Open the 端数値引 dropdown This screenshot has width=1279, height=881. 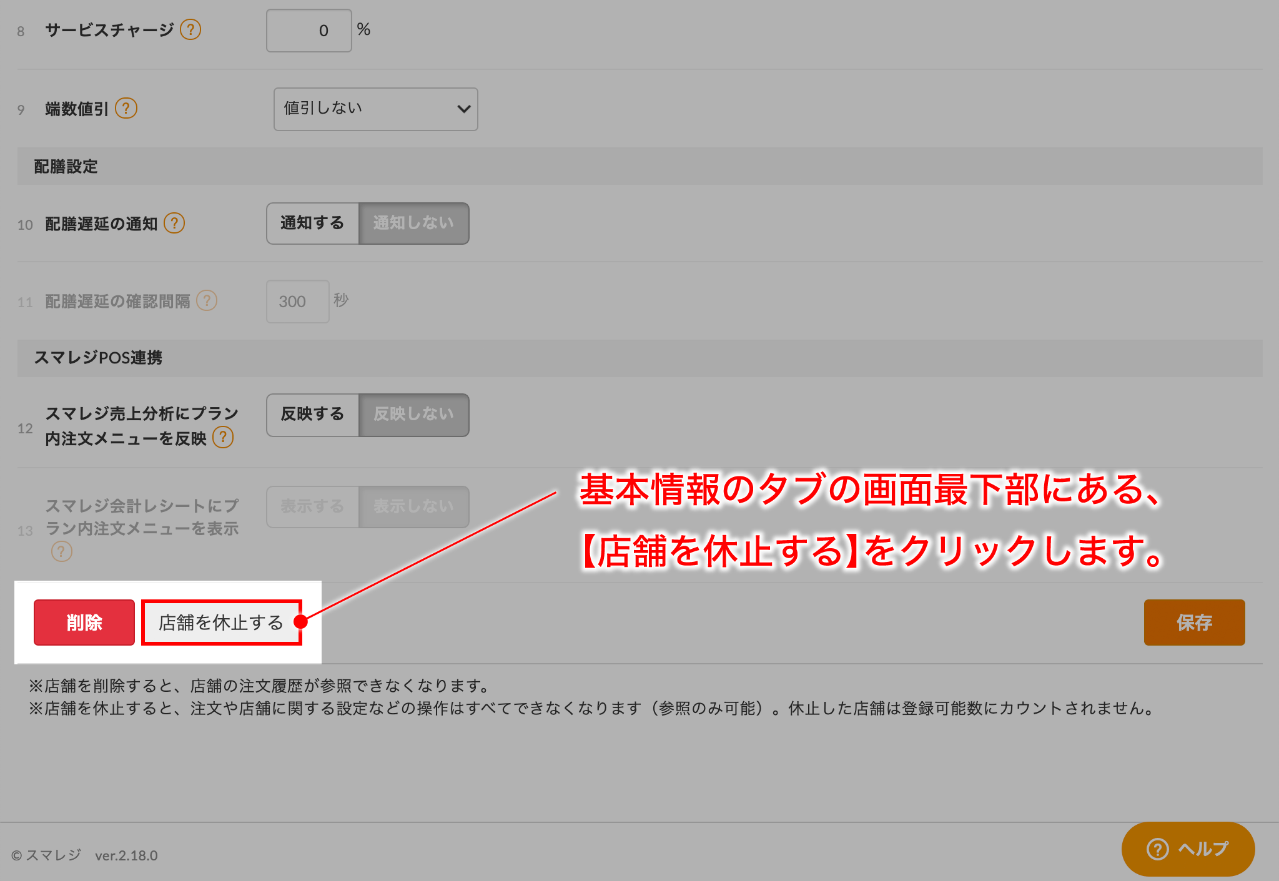[x=375, y=109]
